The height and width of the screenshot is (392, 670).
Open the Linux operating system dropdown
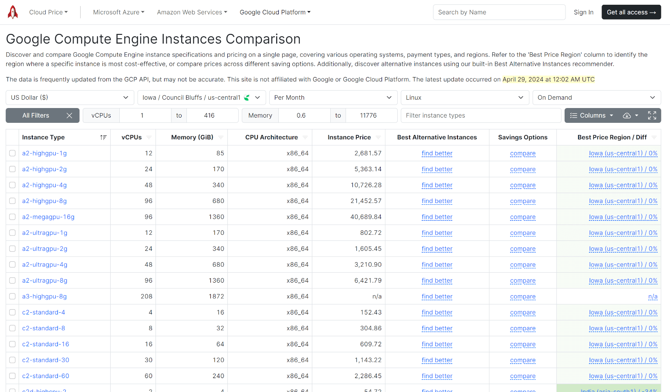pyautogui.click(x=465, y=97)
